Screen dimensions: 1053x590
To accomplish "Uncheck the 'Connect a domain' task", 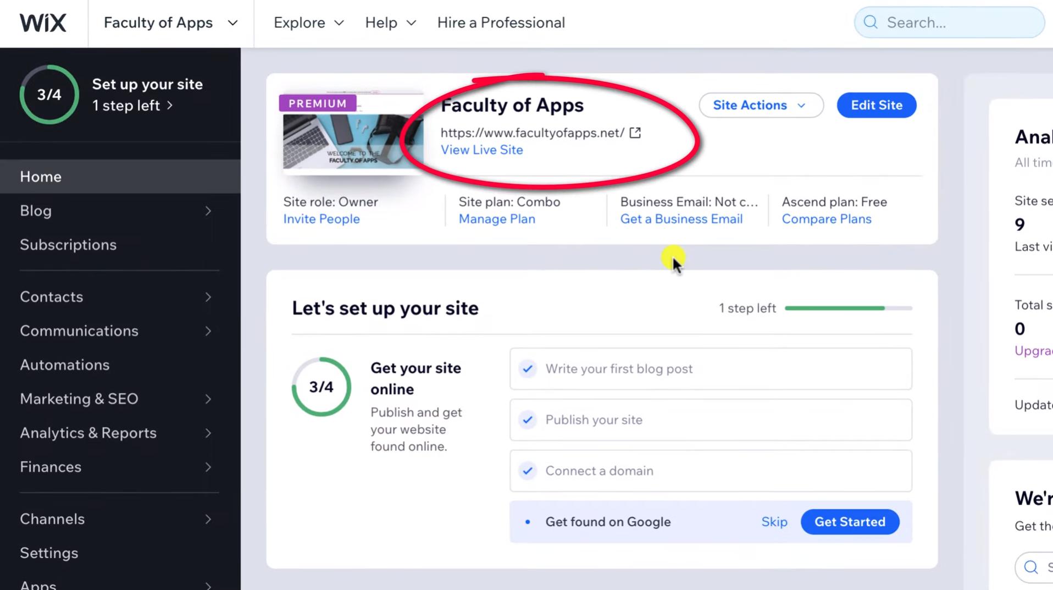I will tap(527, 471).
